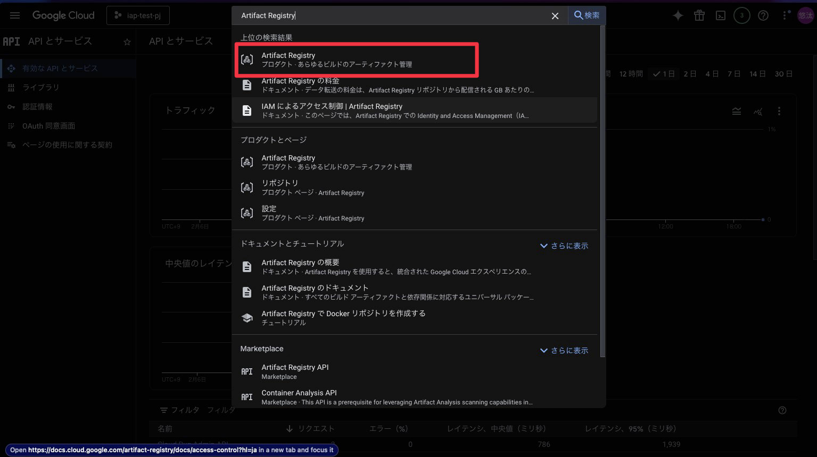Click the API icon beside Container Analysis API
The height and width of the screenshot is (457, 817).
click(247, 397)
